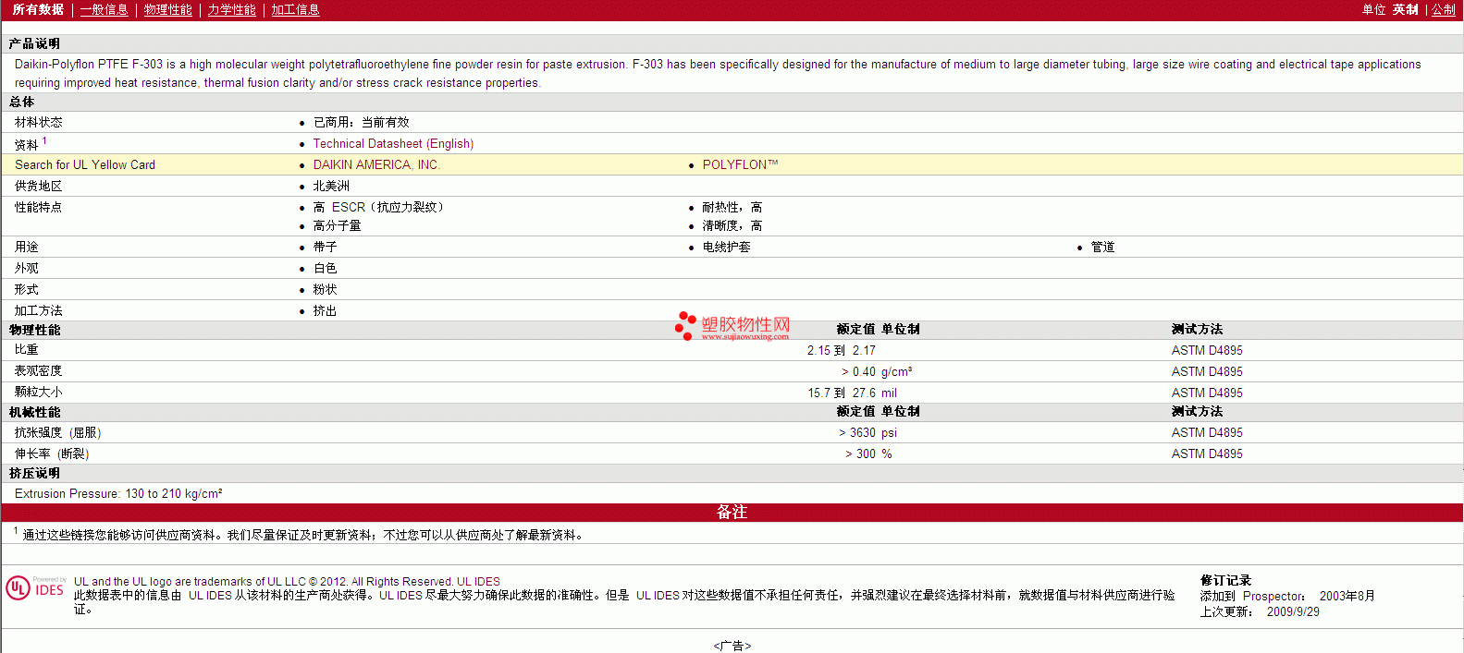
Task: Select the 材料状态 row label
Action: tap(38, 122)
